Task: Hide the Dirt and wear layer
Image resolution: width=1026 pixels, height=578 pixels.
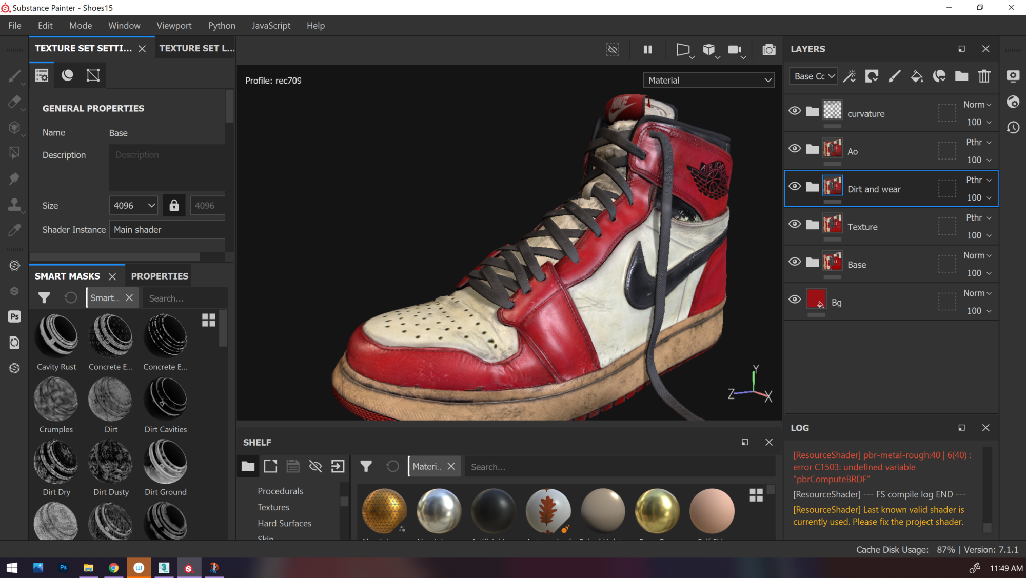Action: point(795,186)
